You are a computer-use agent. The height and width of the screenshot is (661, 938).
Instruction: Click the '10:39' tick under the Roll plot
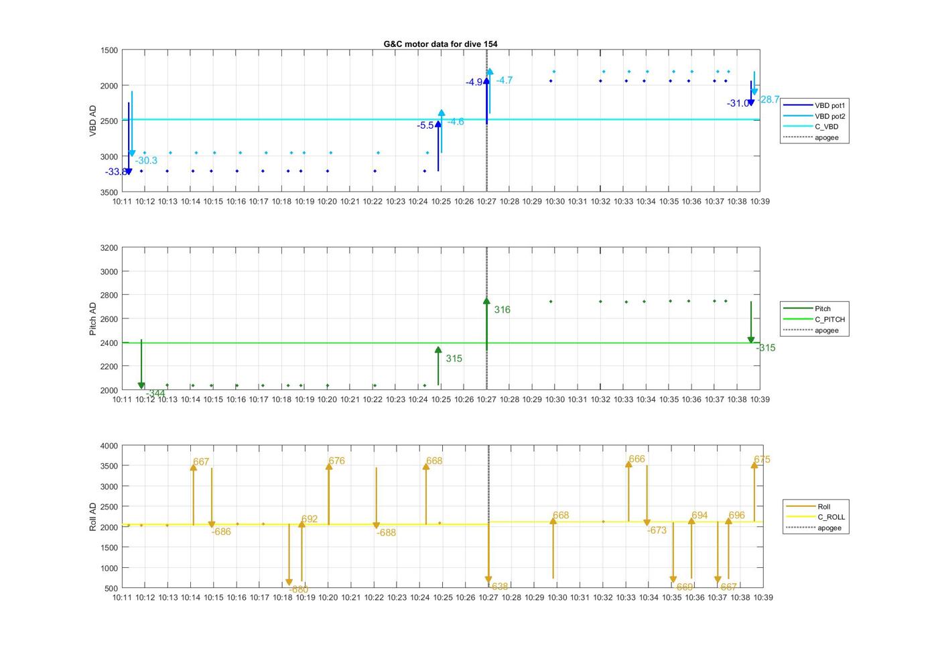pyautogui.click(x=762, y=597)
